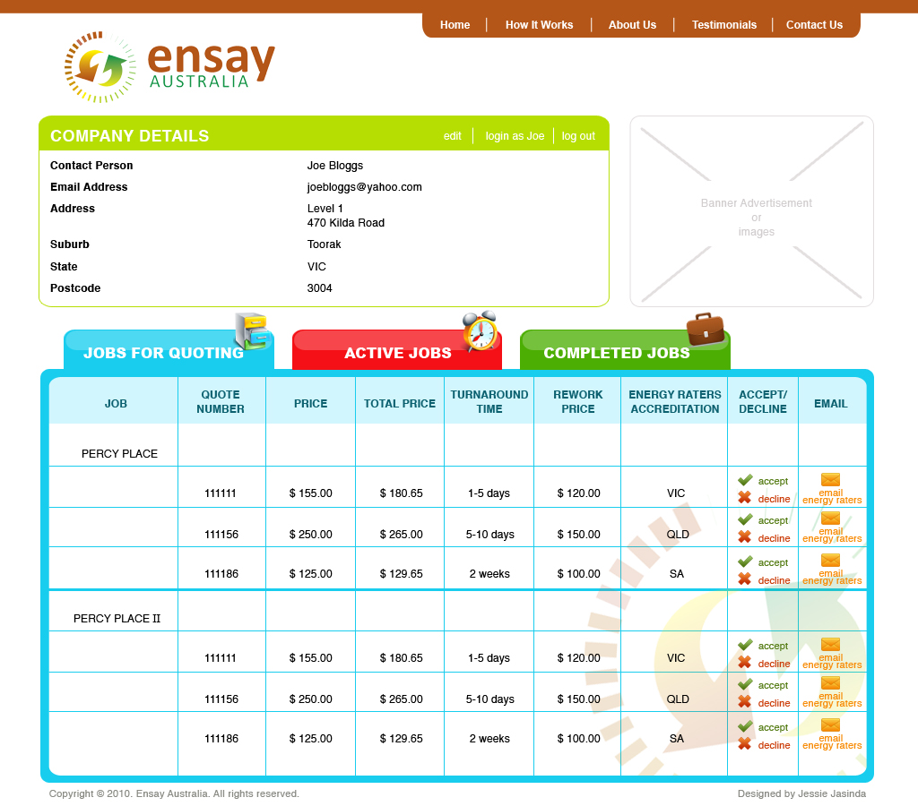Image resolution: width=918 pixels, height=806 pixels.
Task: Click envelope icon for Percy Place II quote 111186
Action: click(x=830, y=725)
